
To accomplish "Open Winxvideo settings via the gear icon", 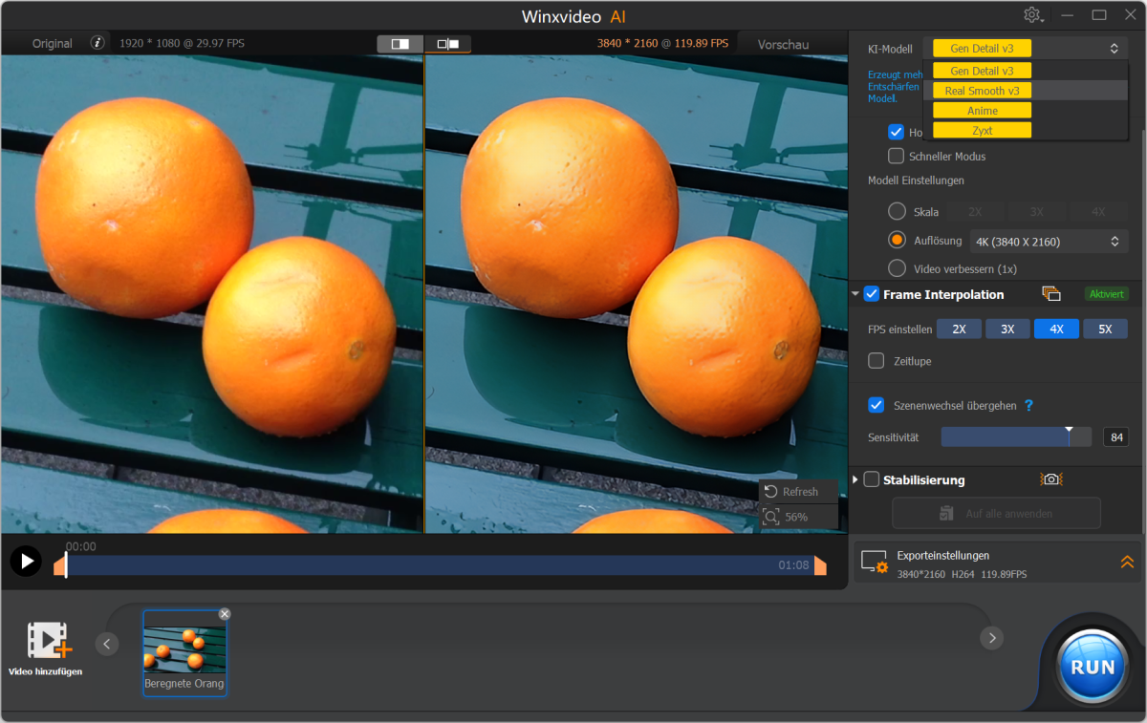I will (1032, 14).
